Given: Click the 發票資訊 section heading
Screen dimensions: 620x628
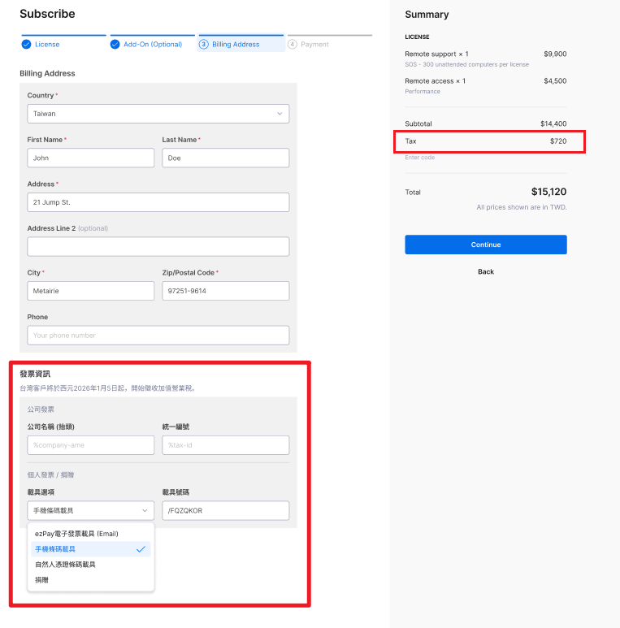Looking at the screenshot, I should (35, 374).
